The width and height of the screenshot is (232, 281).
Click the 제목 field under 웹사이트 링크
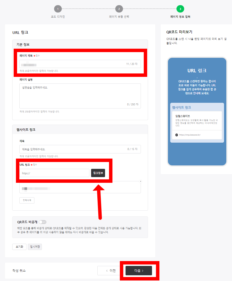click(x=80, y=149)
